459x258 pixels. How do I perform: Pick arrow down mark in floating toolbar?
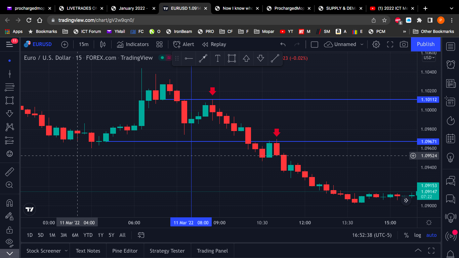click(x=260, y=58)
